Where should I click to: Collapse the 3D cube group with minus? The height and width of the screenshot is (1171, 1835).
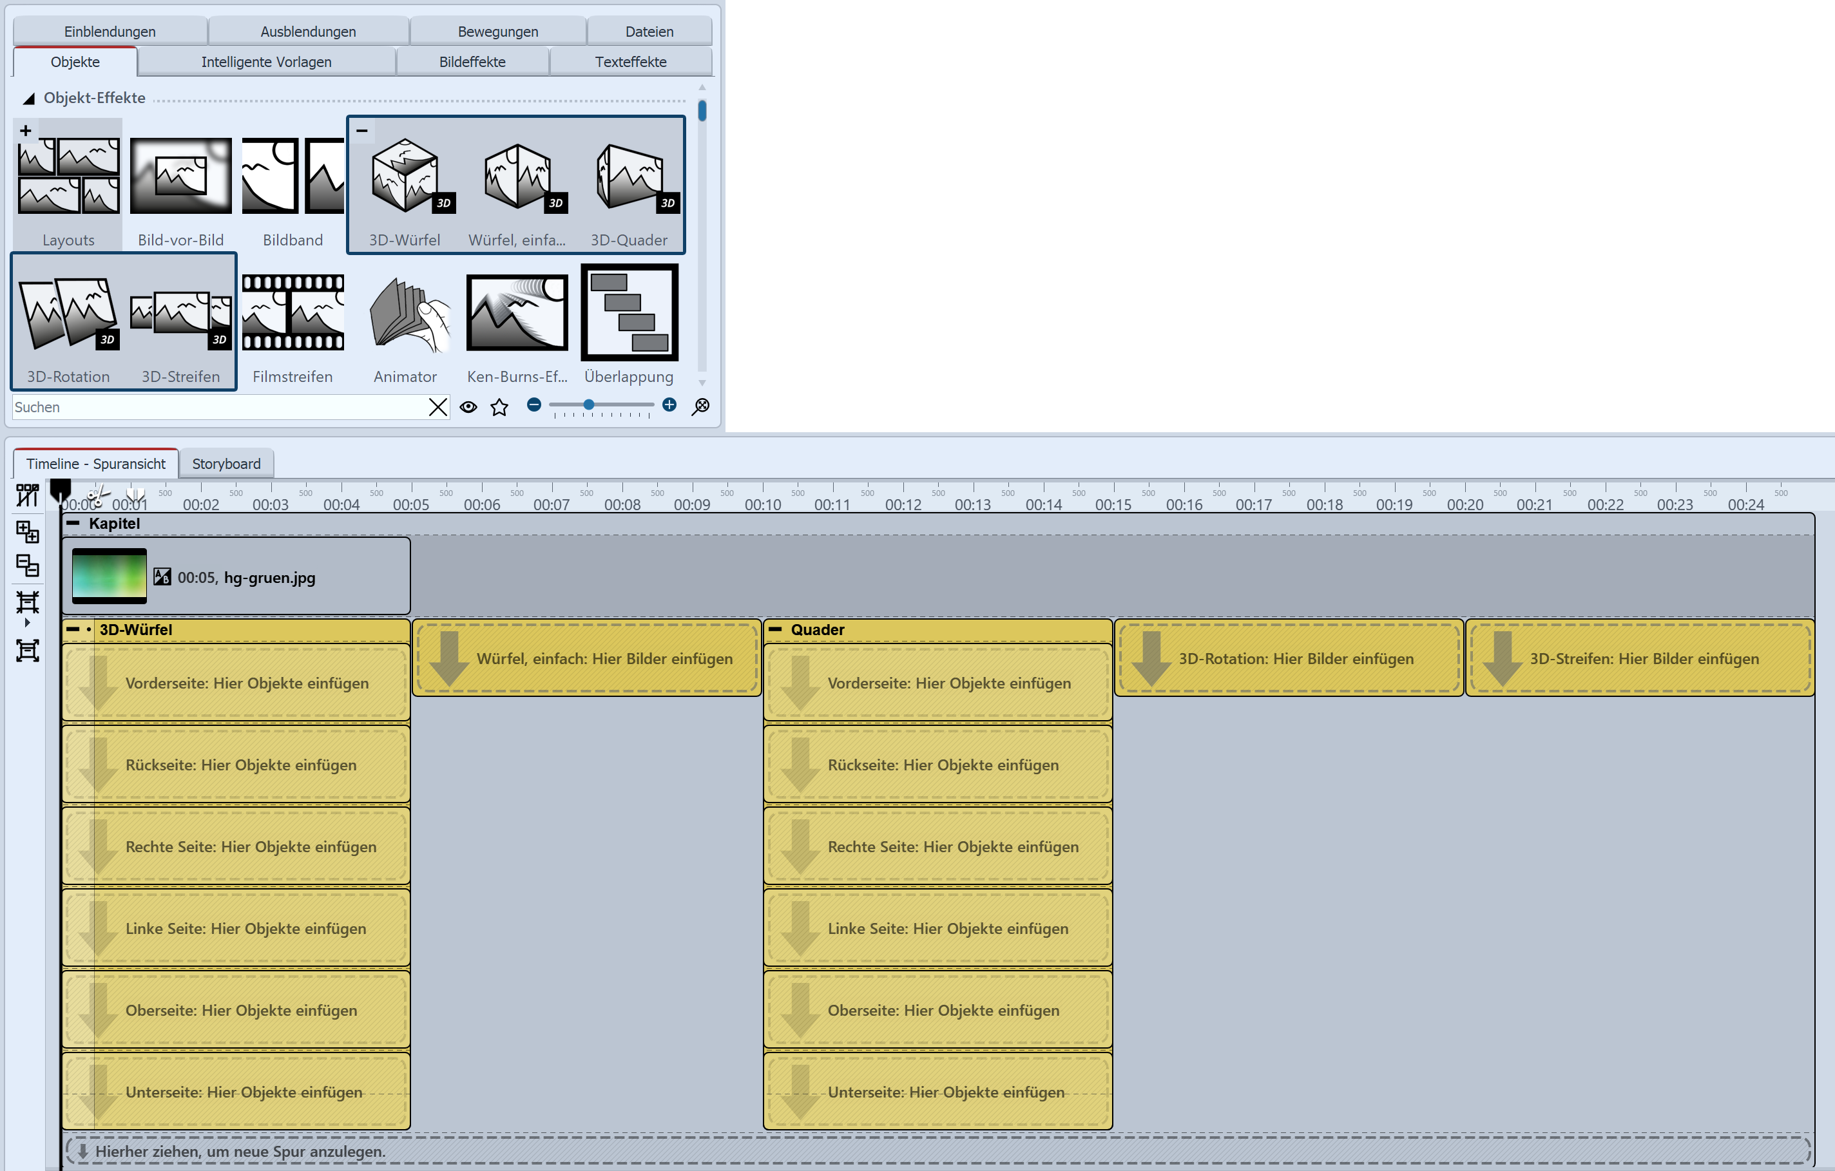pyautogui.click(x=362, y=131)
